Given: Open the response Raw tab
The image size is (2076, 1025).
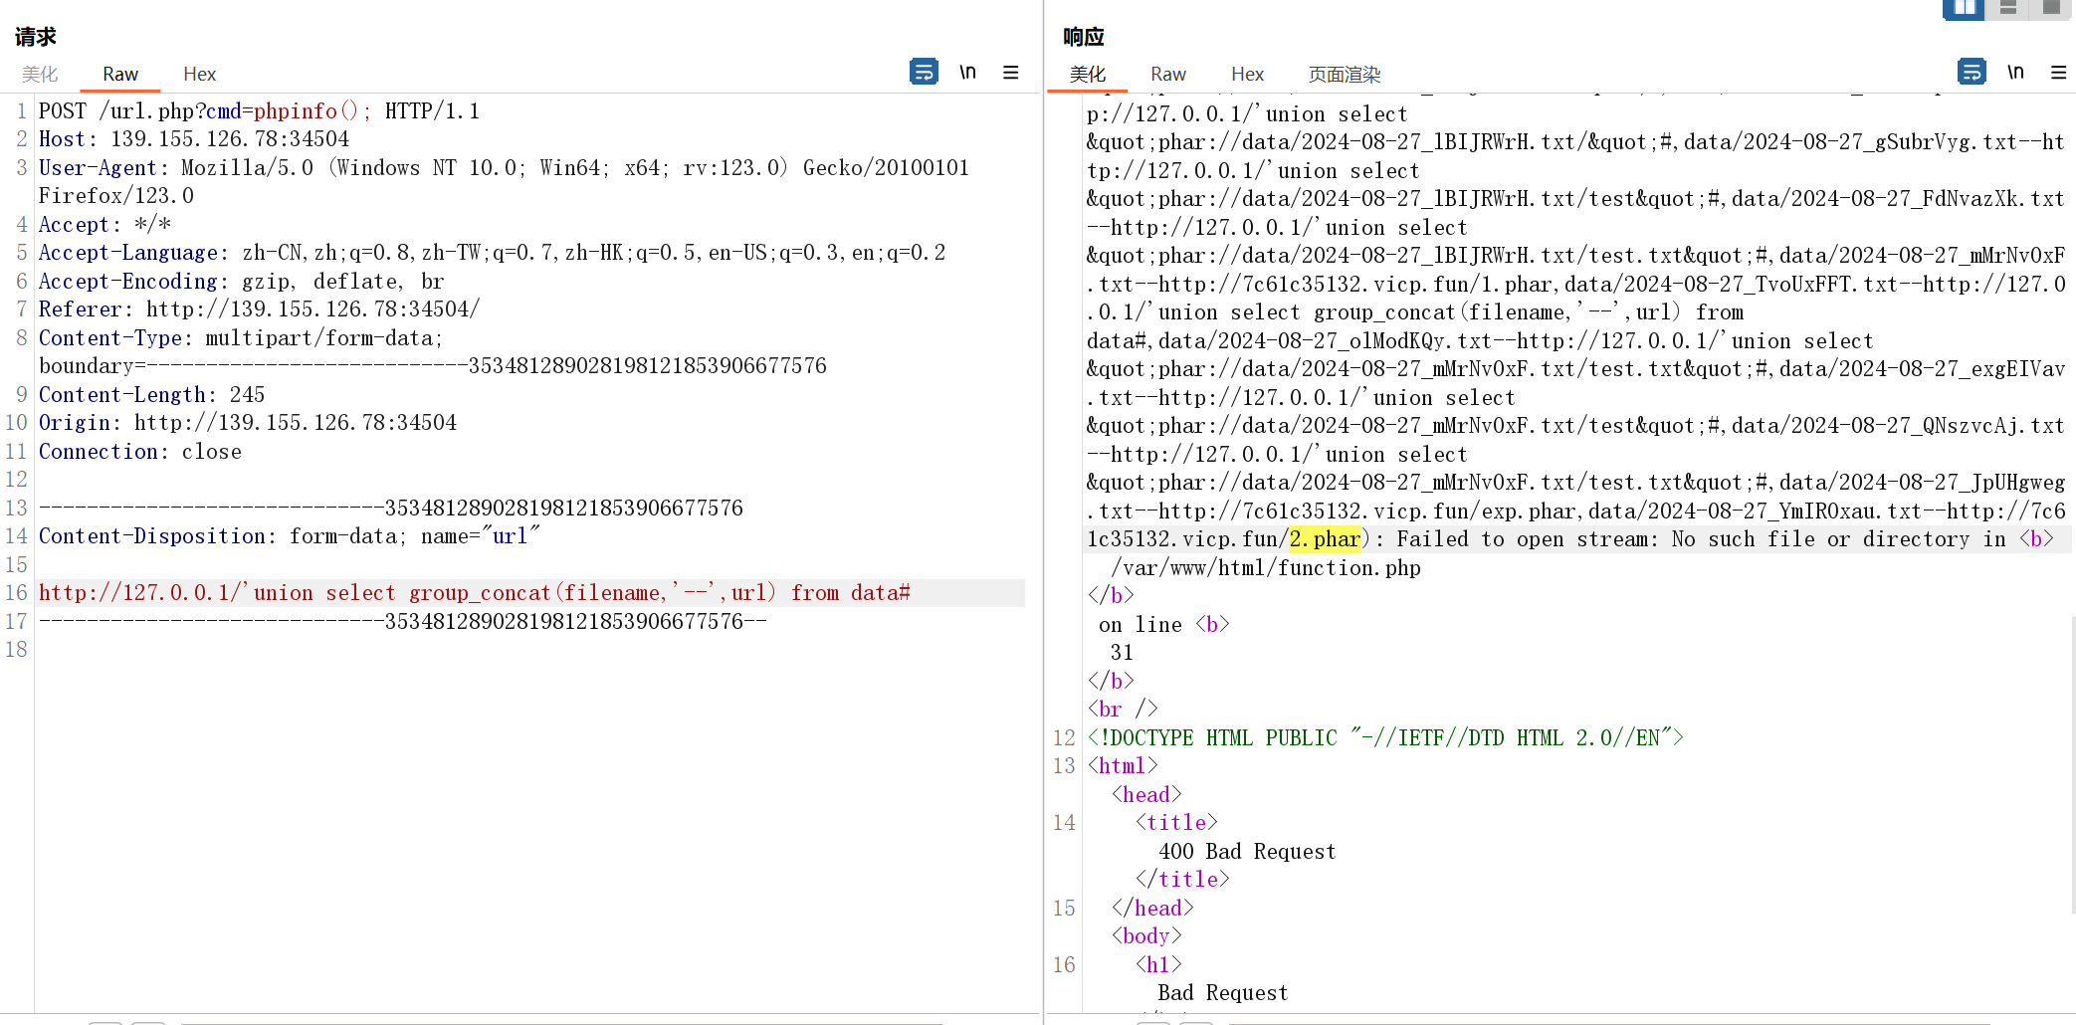Looking at the screenshot, I should [1167, 75].
